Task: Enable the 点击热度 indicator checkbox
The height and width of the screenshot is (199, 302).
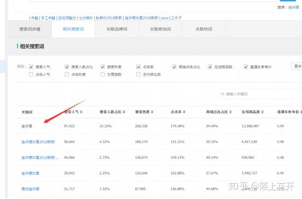Action: click(x=67, y=74)
